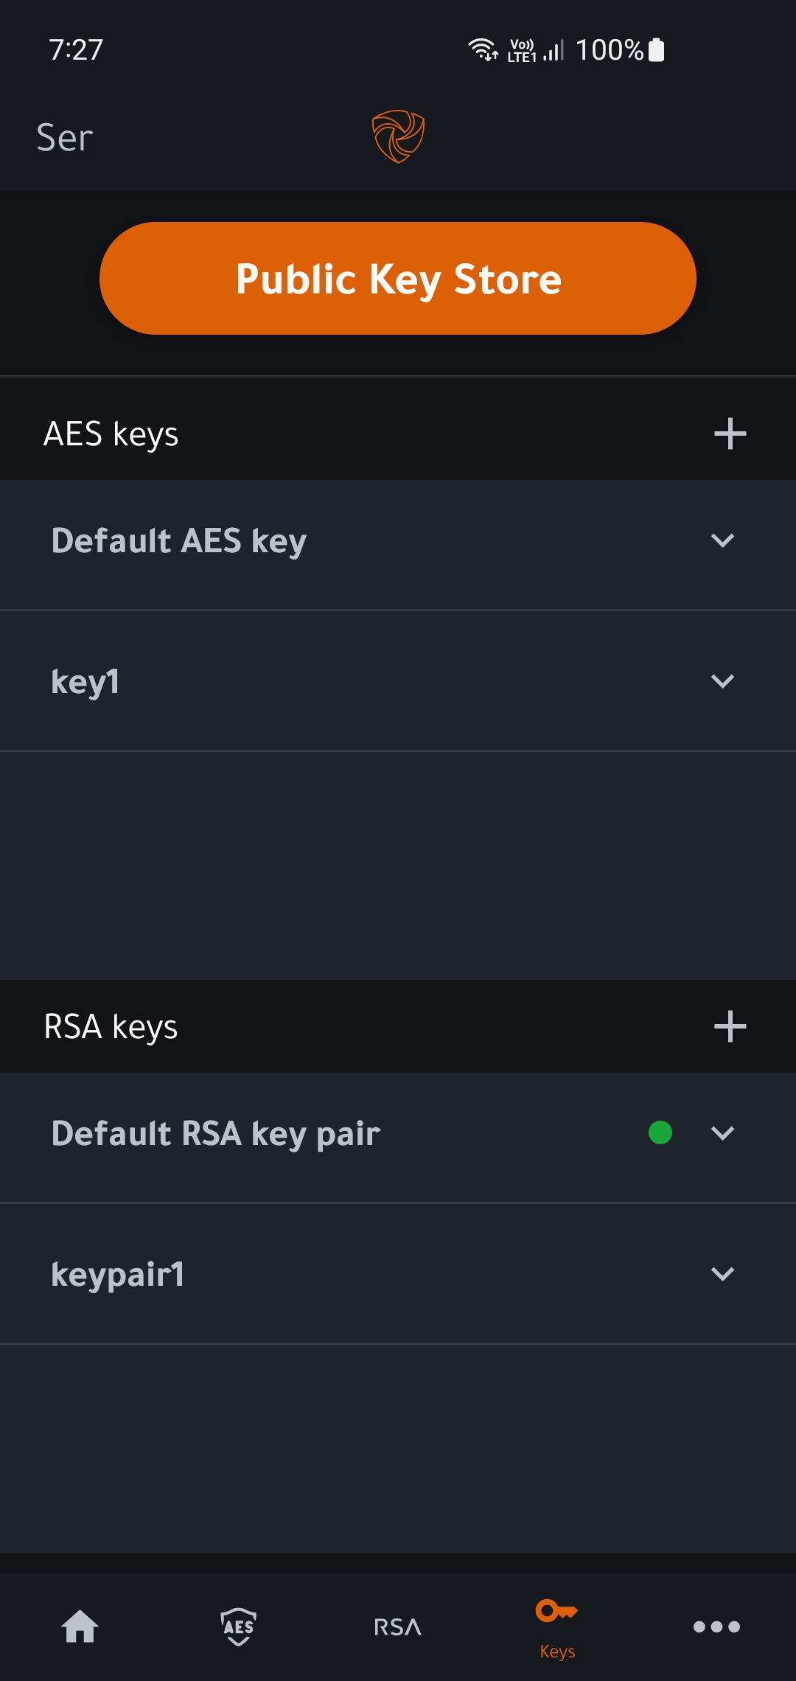This screenshot has width=796, height=1681.
Task: Tap the orange app logo at the top
Action: [x=398, y=135]
